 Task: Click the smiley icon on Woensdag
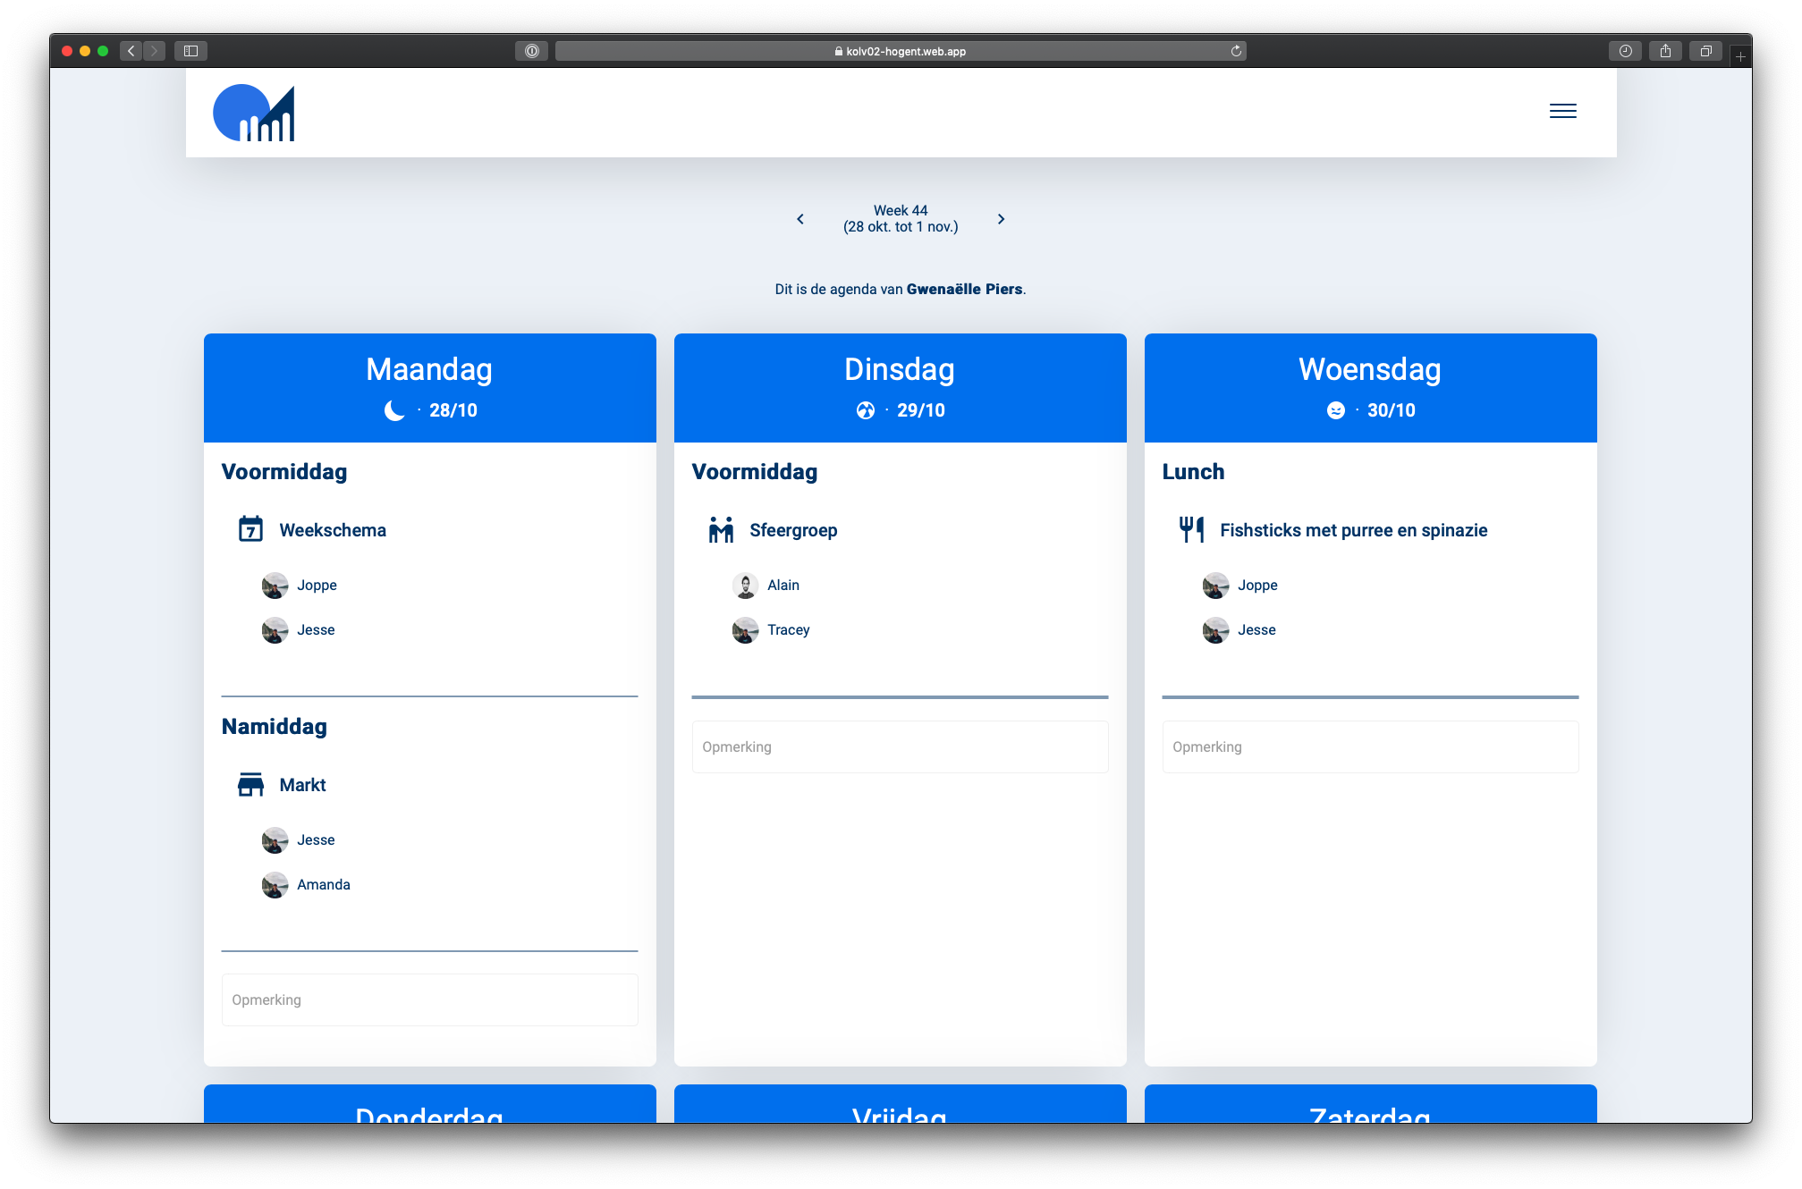(x=1335, y=410)
